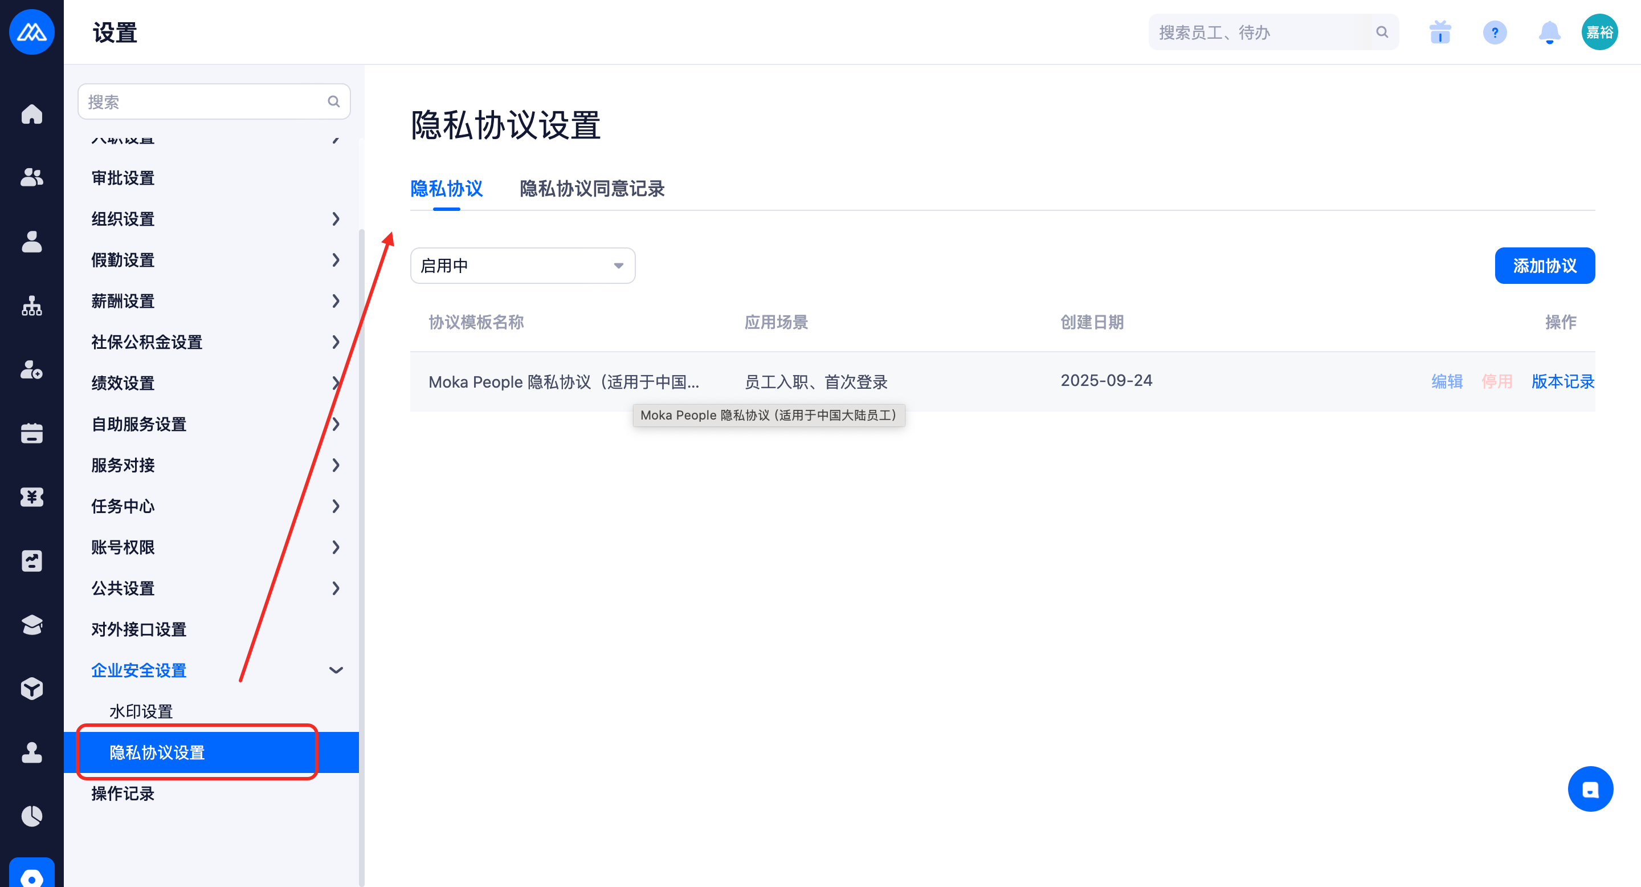The height and width of the screenshot is (887, 1641).
Task: Click the graduation cap training icon
Action: 32,624
